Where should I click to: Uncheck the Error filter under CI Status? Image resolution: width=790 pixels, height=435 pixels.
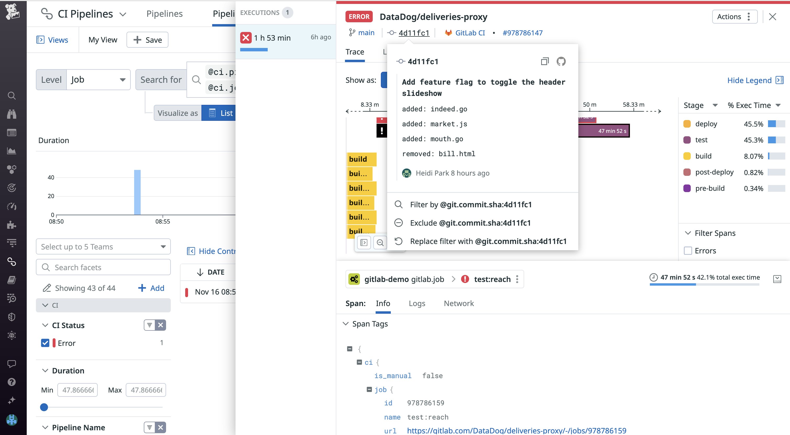pos(45,343)
